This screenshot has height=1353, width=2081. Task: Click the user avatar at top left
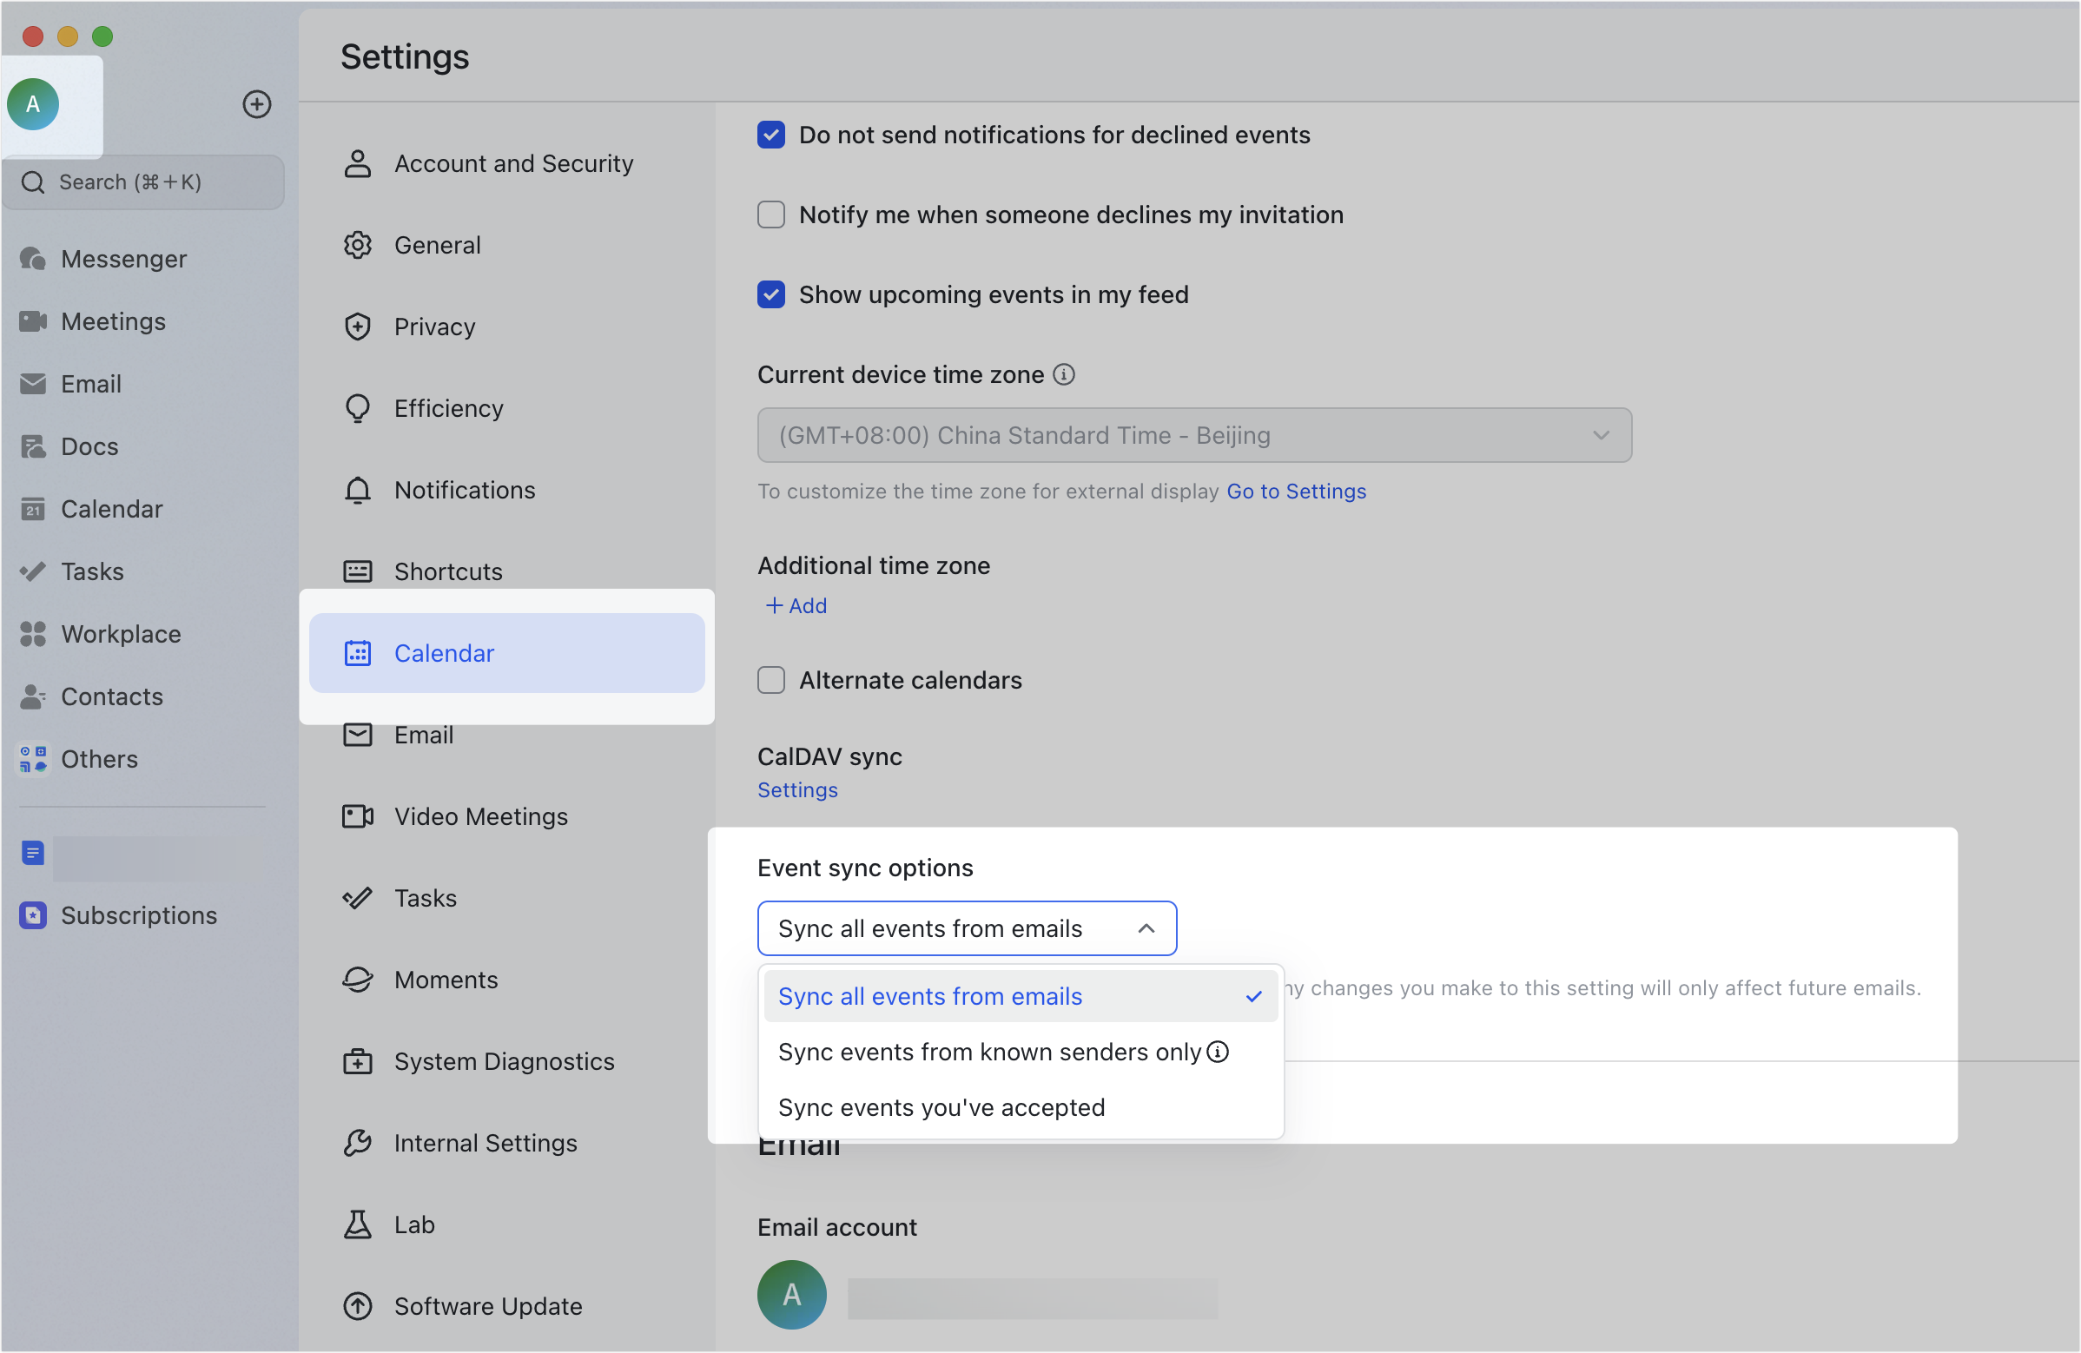click(x=33, y=104)
